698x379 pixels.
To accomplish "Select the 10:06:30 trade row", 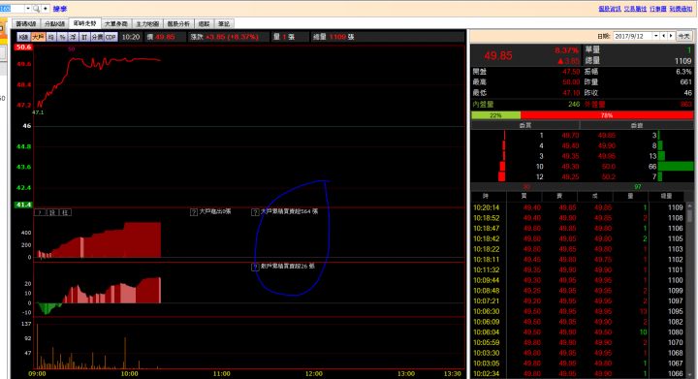I will pos(578,311).
